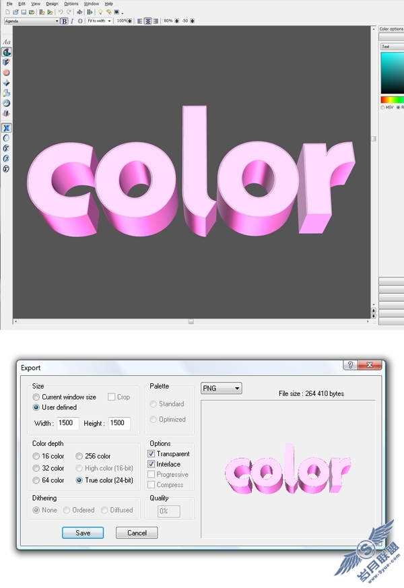Image resolution: width=404 pixels, height=588 pixels.
Task: Open the Edit menu
Action: [x=22, y=4]
